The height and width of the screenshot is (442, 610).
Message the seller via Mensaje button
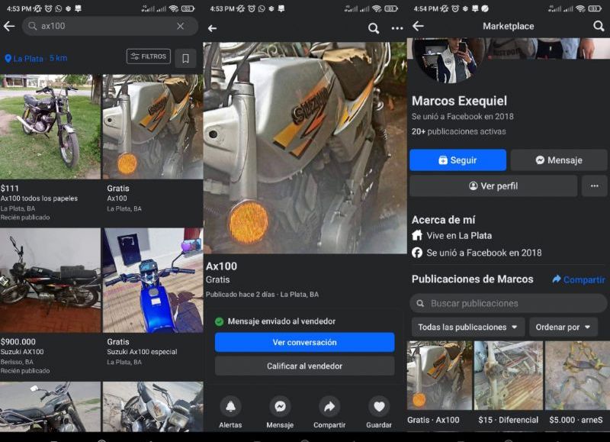click(x=559, y=160)
